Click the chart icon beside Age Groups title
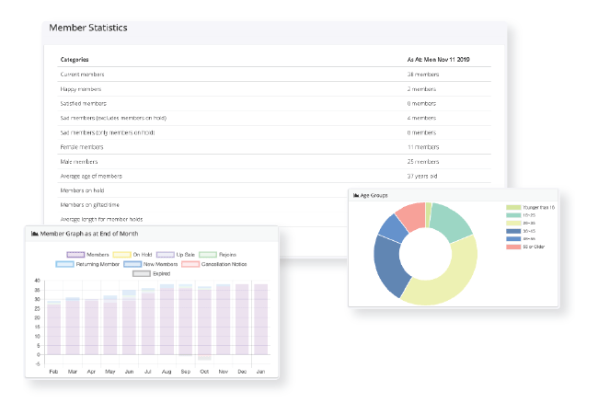This screenshot has height=414, width=598. tap(356, 195)
